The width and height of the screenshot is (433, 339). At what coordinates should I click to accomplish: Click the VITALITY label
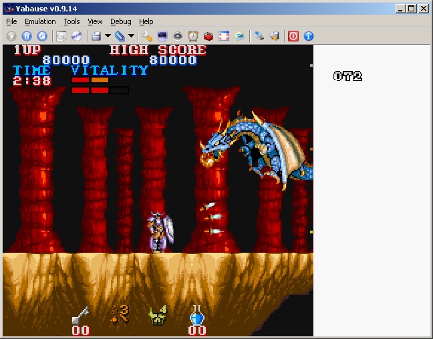click(110, 70)
